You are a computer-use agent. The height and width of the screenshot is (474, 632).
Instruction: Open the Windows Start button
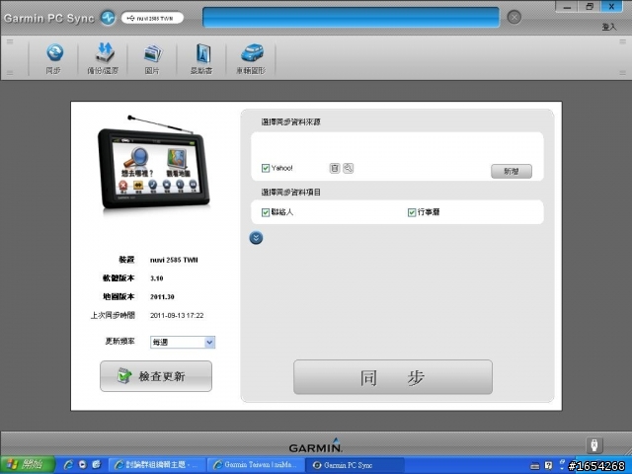pyautogui.click(x=28, y=465)
